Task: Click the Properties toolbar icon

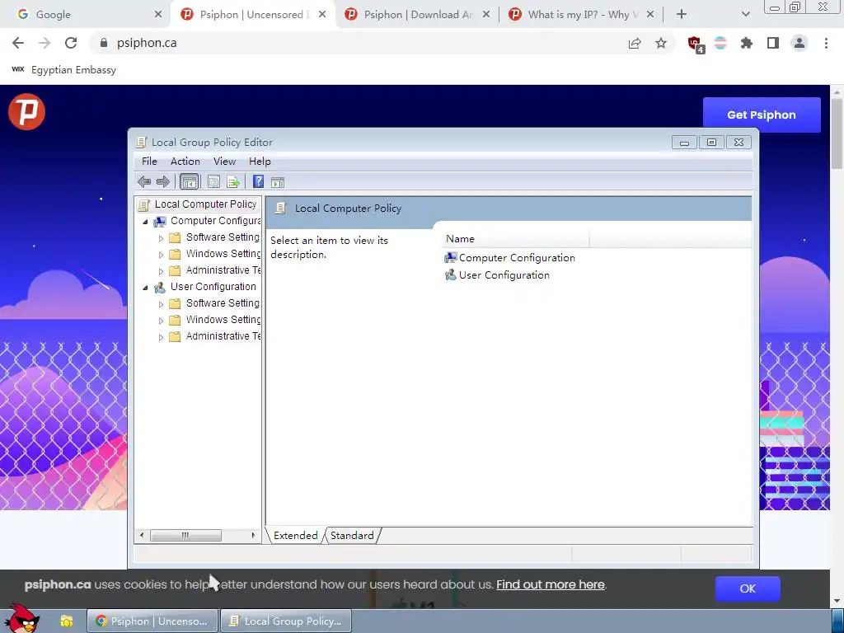Action: (213, 182)
